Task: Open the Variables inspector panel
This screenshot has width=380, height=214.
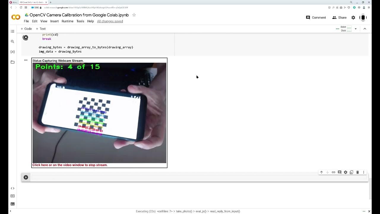Action: (12, 52)
